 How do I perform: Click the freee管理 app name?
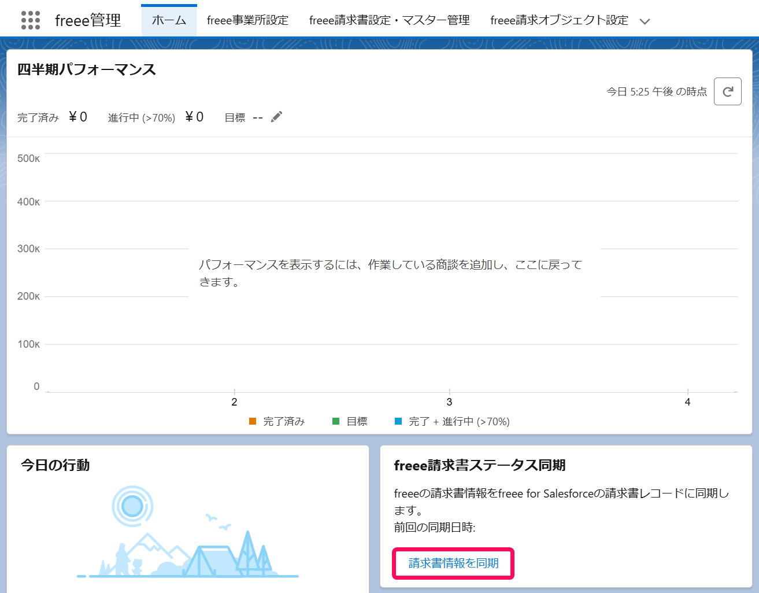88,20
